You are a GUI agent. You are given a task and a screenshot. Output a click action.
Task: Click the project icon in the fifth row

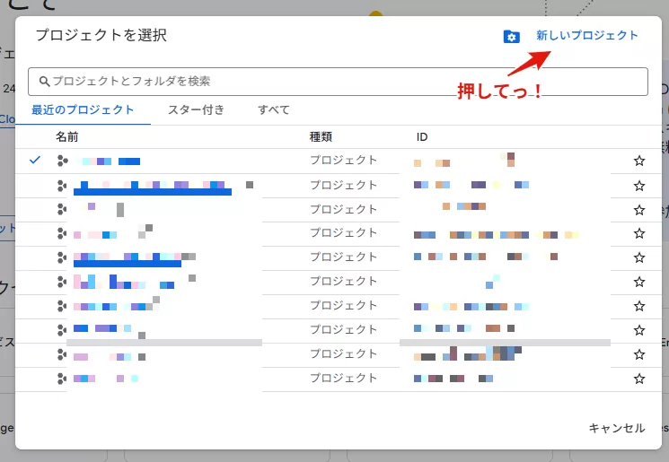pyautogui.click(x=62, y=257)
